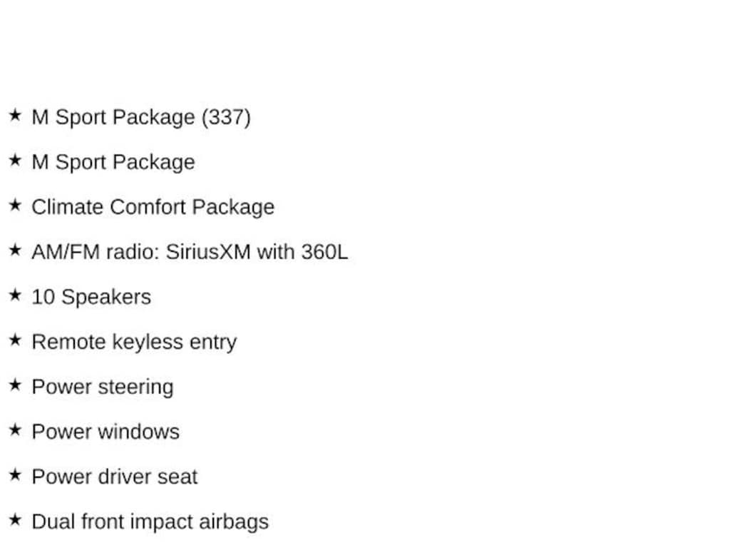The image size is (730, 548).
Task: Select the Power driver seat text
Action: 115,477
